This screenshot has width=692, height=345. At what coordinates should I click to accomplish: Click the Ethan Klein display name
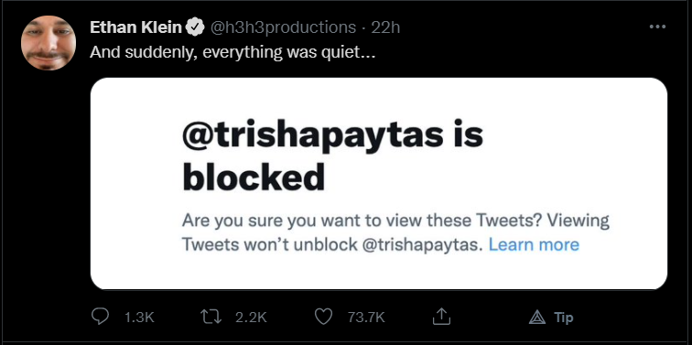[x=135, y=27]
